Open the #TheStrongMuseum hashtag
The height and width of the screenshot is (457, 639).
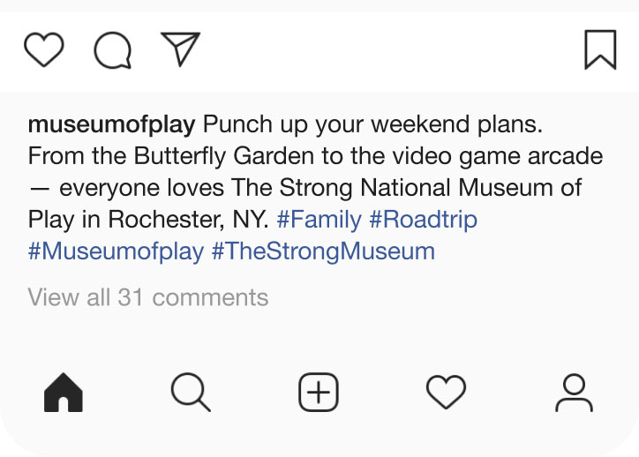(x=323, y=251)
